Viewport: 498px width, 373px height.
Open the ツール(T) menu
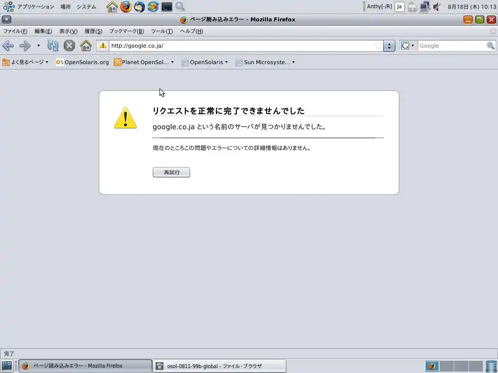coord(162,31)
